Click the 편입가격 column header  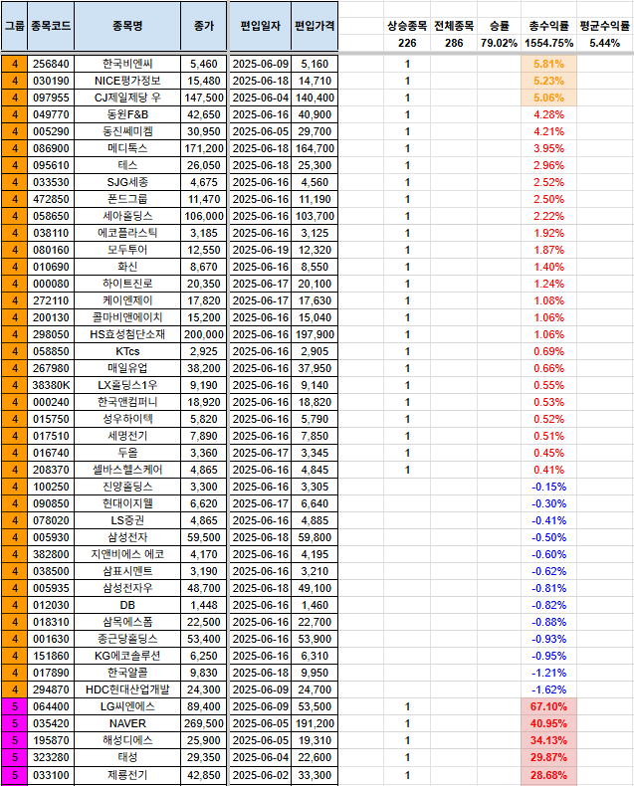pyautogui.click(x=315, y=26)
